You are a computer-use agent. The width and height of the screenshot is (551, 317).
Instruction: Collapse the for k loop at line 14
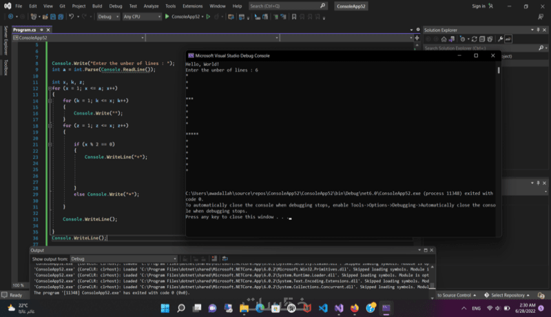pyautogui.click(x=50, y=101)
